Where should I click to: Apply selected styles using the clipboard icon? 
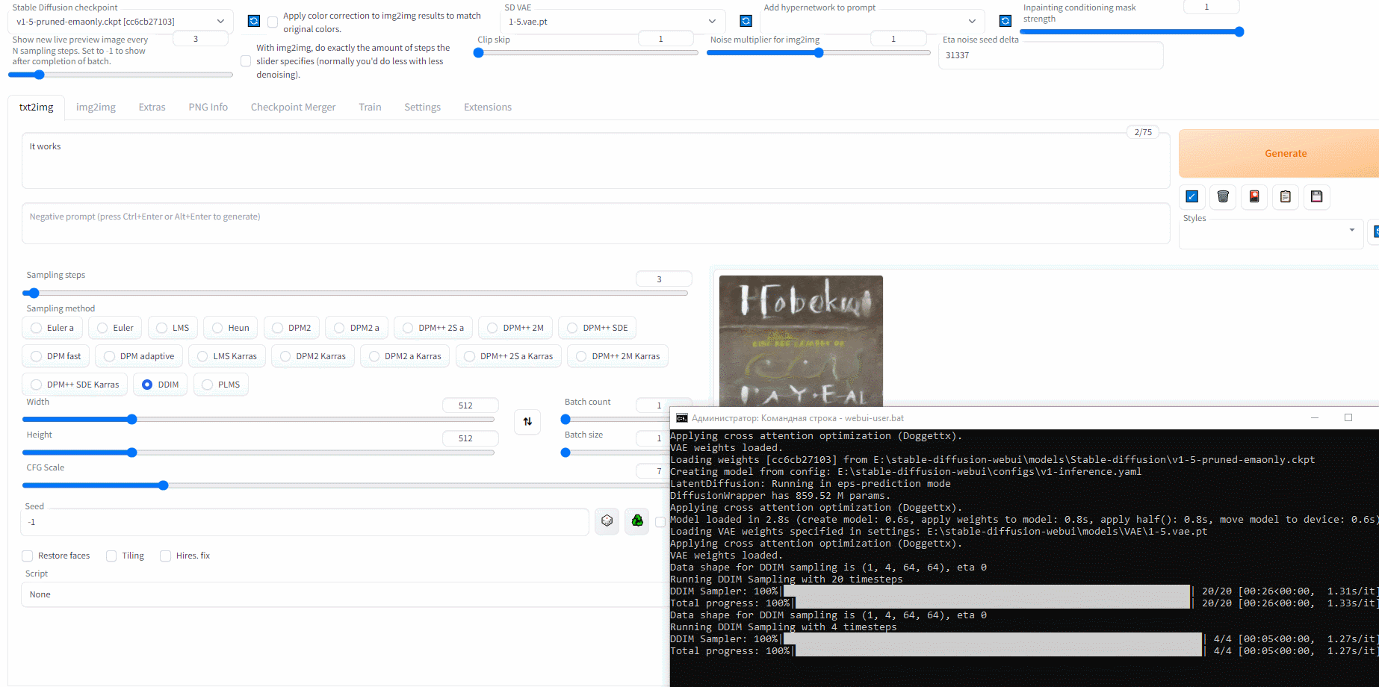[1286, 196]
